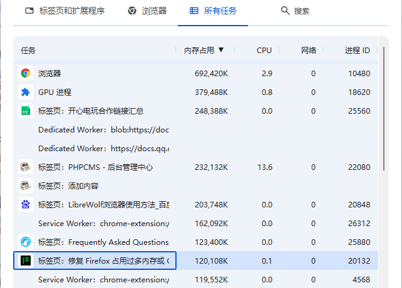Switch to the 标签页和扩展程序 tab
Image resolution: width=402 pixels, height=288 pixels.
[x=65, y=11]
